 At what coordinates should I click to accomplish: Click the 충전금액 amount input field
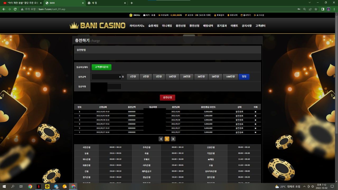click(x=106, y=77)
